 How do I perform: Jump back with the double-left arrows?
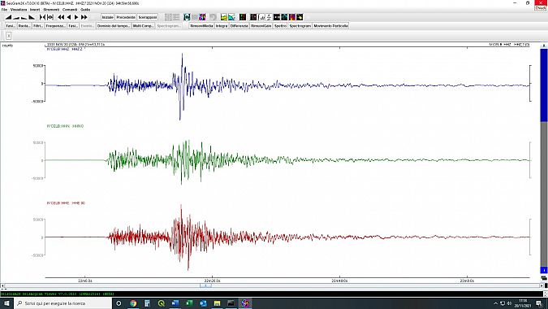pos(61,17)
